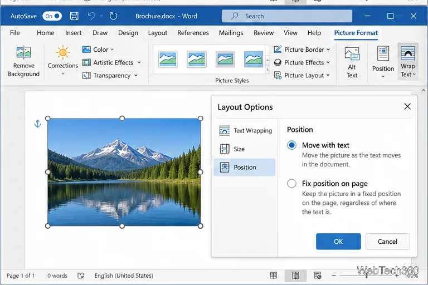428x285 pixels.
Task: Click the Picture Border pen icon
Action: pyautogui.click(x=278, y=50)
